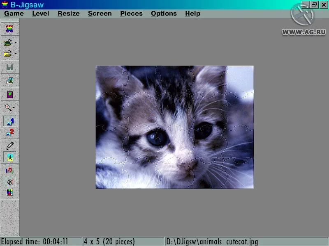Open the Pieces menu
This screenshot has width=329, height=246.
[131, 14]
